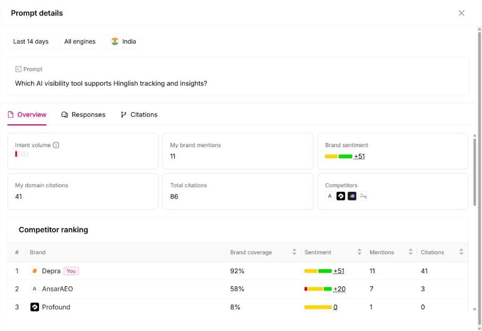Sort by Citations column
482x331 pixels.
461,252
